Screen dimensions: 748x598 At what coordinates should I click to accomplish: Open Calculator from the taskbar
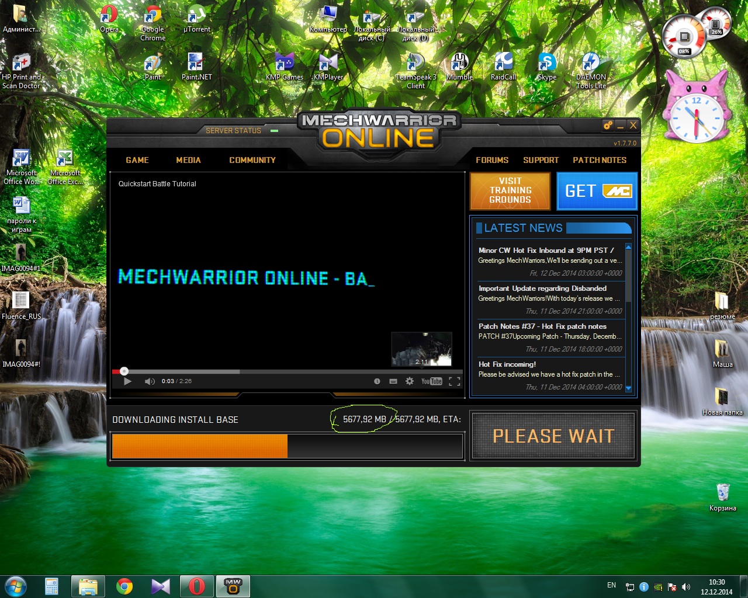(51, 586)
